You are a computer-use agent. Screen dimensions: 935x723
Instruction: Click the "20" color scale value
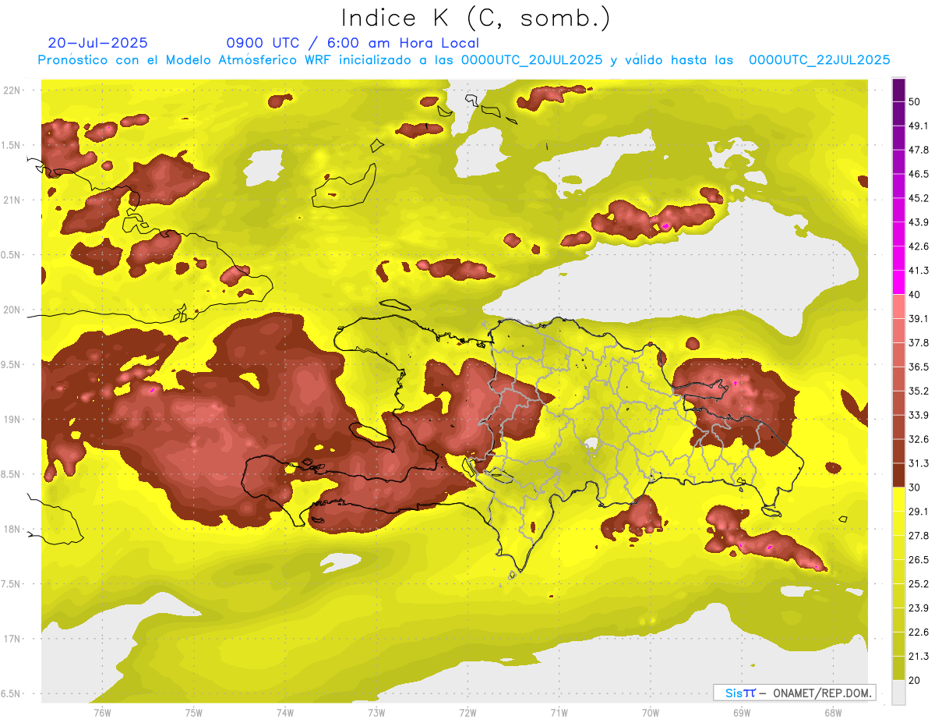pyautogui.click(x=915, y=679)
